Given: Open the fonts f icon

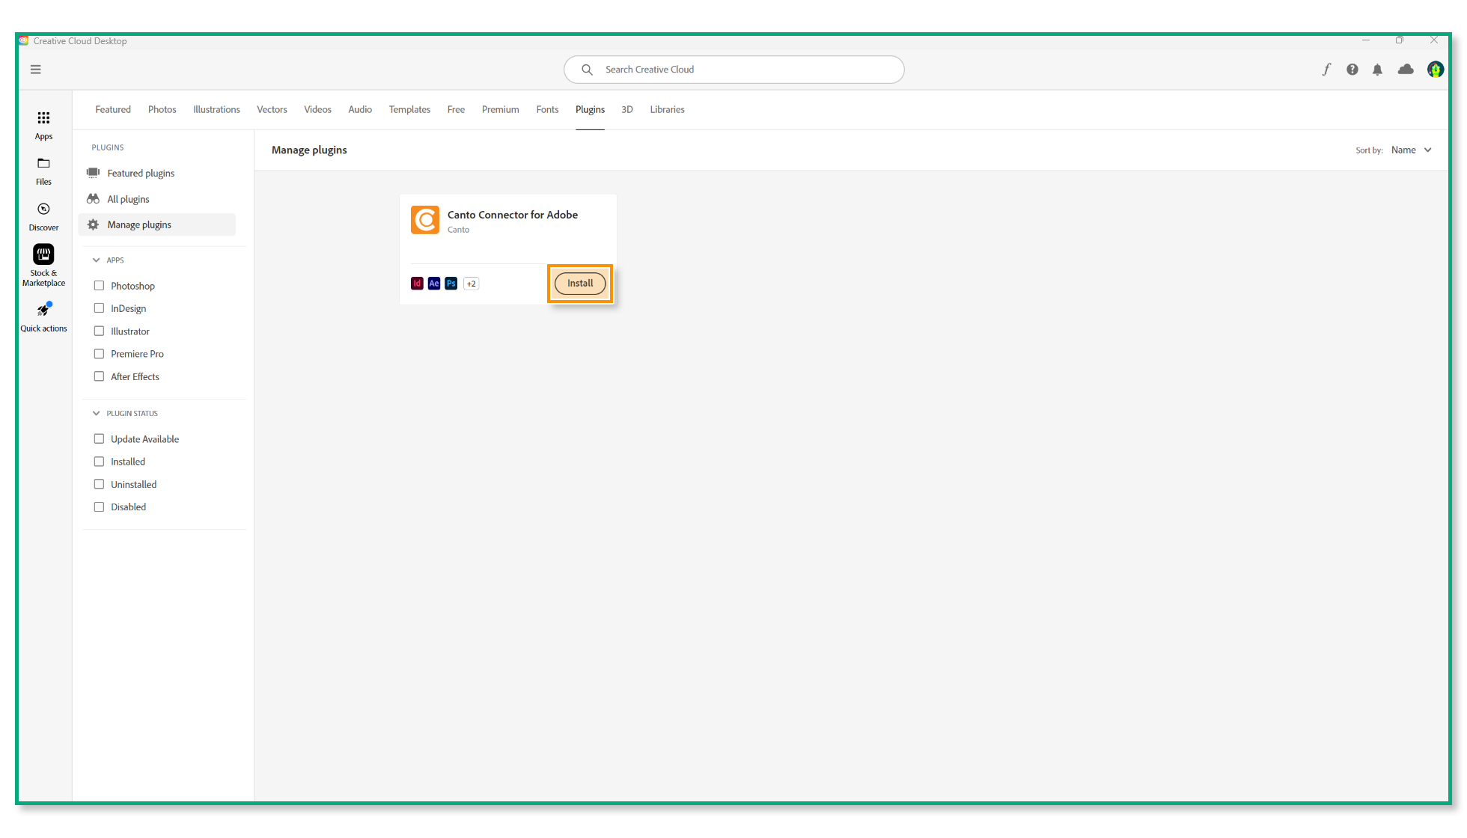Looking at the screenshot, I should click(x=1326, y=70).
